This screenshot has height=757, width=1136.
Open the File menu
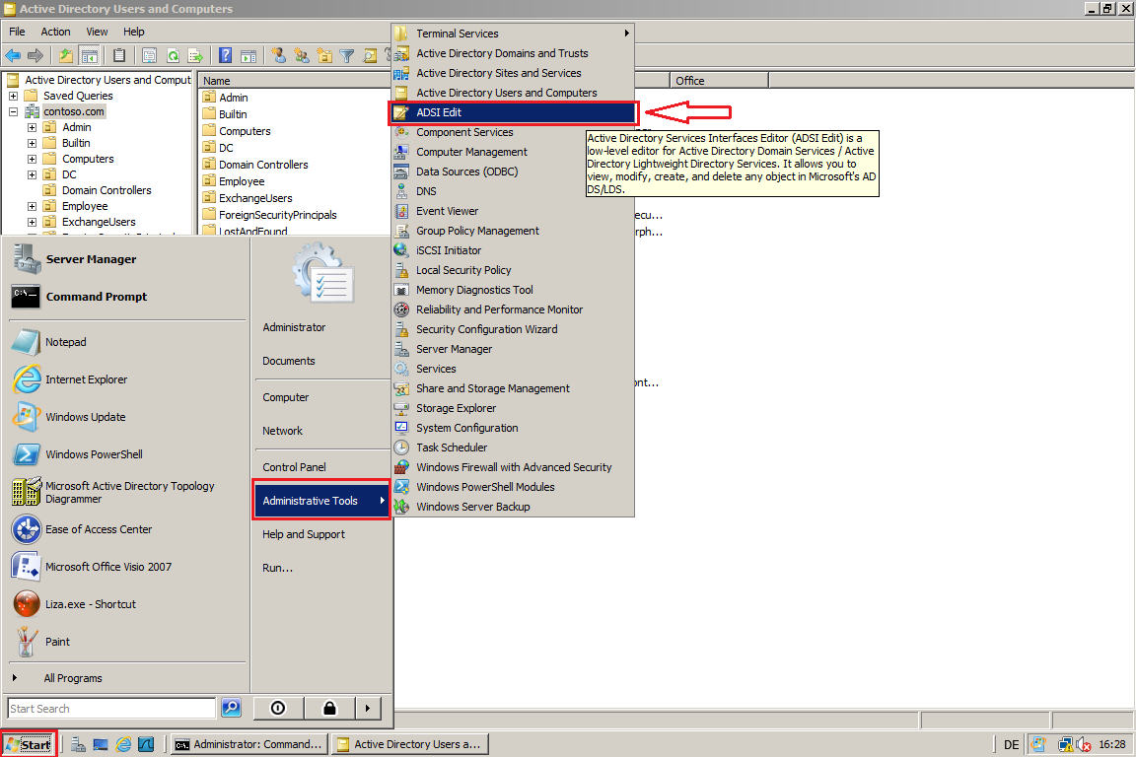click(x=17, y=32)
